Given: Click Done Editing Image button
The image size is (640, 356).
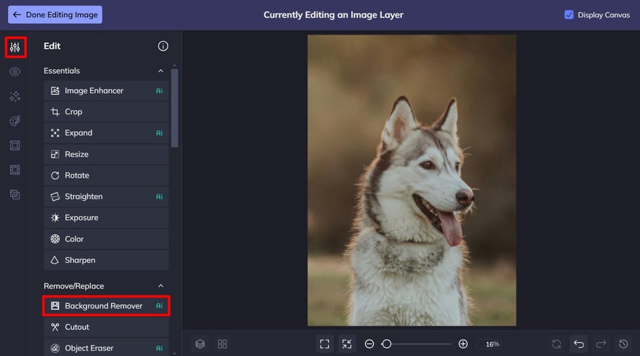Looking at the screenshot, I should (55, 15).
